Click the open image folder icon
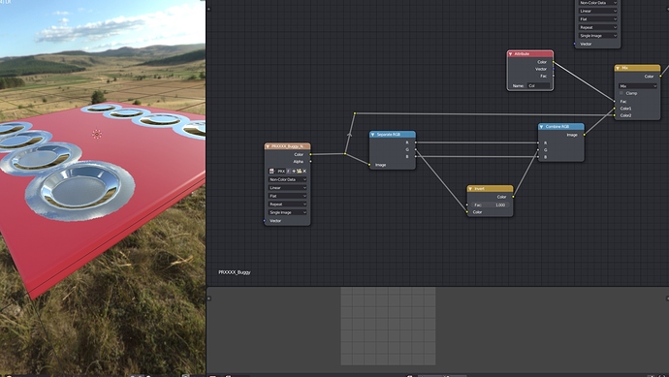The width and height of the screenshot is (669, 377). click(x=299, y=171)
